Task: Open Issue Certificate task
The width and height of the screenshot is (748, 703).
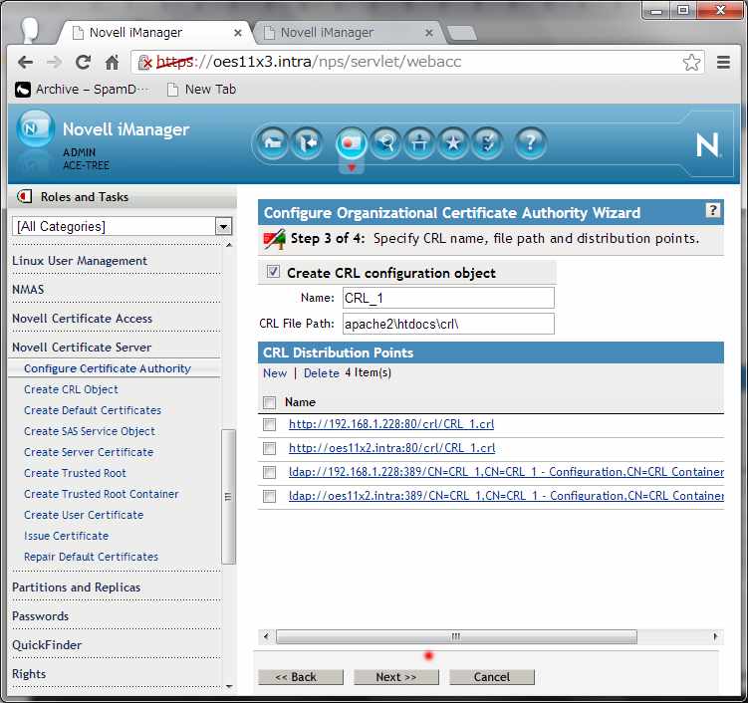Action: coord(67,536)
